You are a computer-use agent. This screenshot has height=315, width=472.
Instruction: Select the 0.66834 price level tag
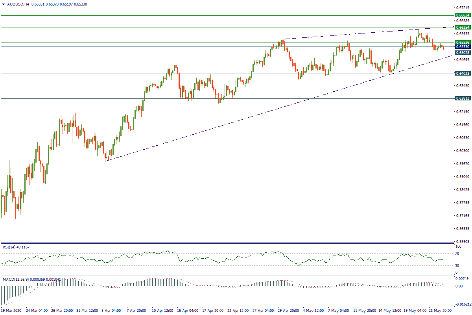[463, 15]
